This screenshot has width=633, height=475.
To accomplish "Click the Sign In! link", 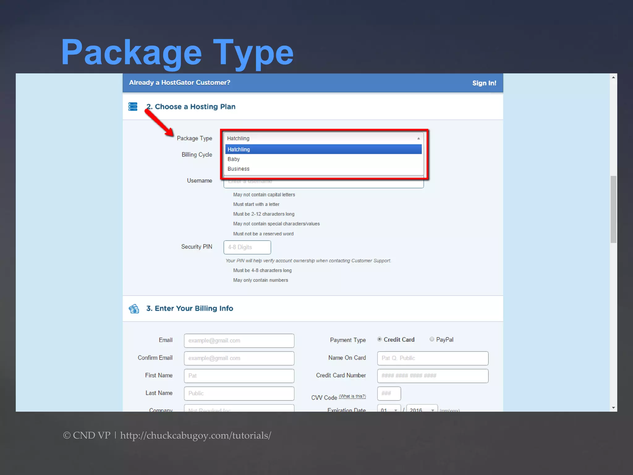I will coord(484,83).
